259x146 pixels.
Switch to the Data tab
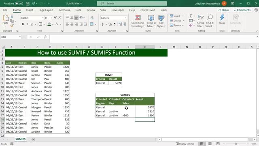[x=78, y=10]
